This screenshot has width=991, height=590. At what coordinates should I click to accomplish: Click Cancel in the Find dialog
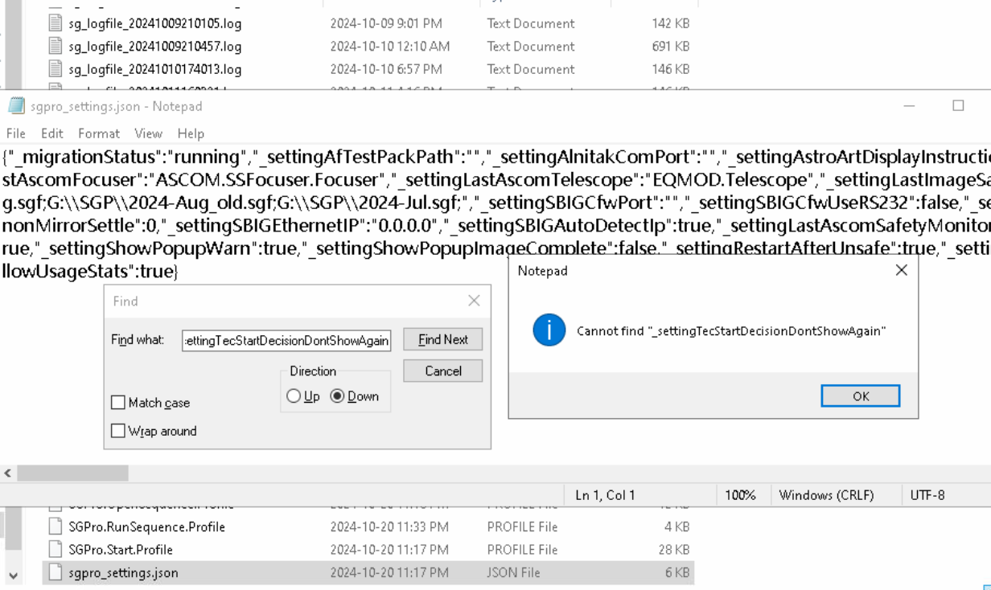(442, 371)
